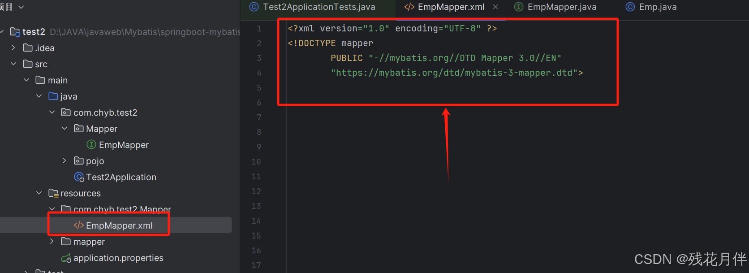
Task: Click the class icon on Emp.java tab
Action: (630, 7)
